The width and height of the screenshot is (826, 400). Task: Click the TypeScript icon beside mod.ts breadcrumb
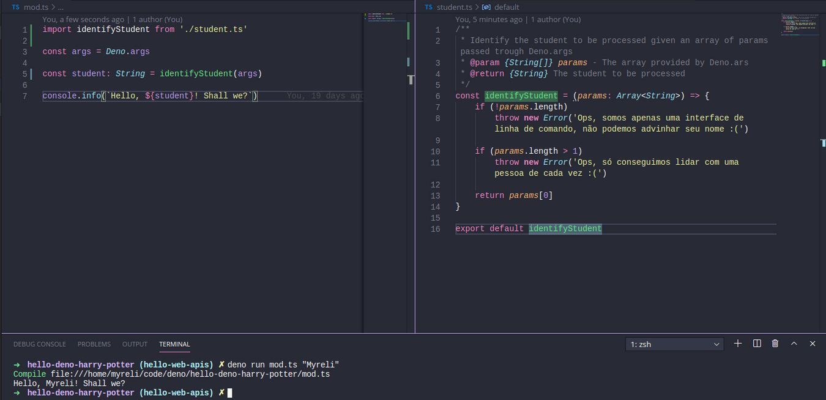pyautogui.click(x=15, y=7)
